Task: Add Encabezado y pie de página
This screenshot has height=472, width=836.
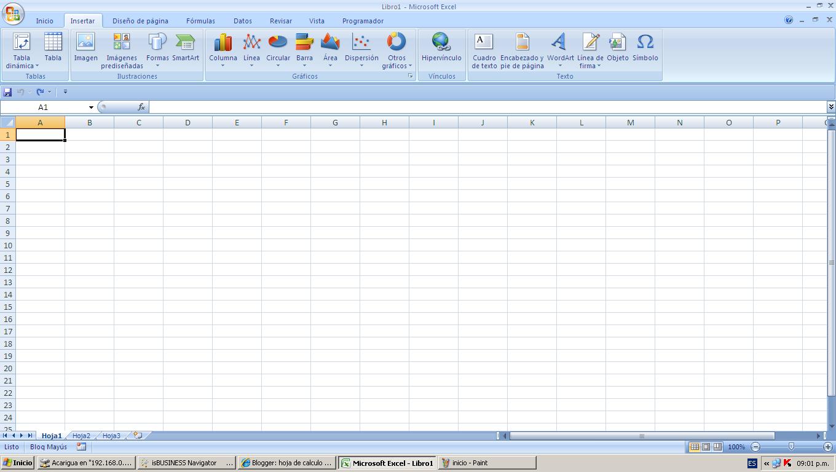Action: [522, 50]
